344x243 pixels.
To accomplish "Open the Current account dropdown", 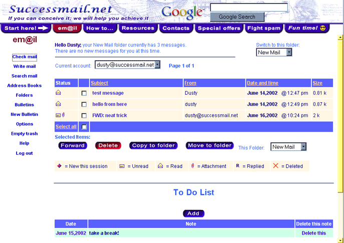I will 128,65.
